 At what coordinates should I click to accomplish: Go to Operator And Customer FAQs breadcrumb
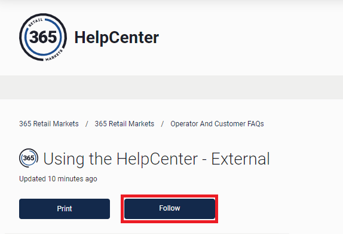(218, 124)
